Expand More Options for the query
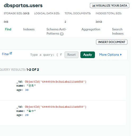This screenshot has height=136, width=133. (x=111, y=55)
